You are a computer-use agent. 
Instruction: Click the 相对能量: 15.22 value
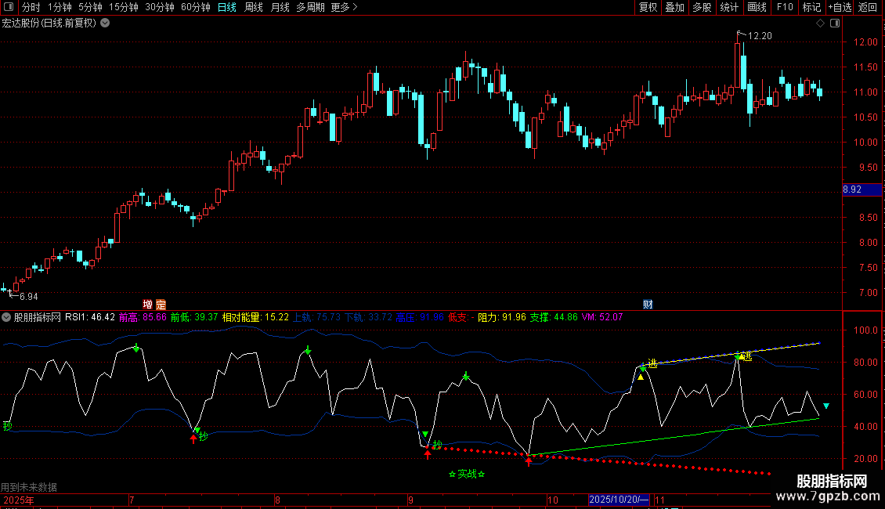[255, 317]
